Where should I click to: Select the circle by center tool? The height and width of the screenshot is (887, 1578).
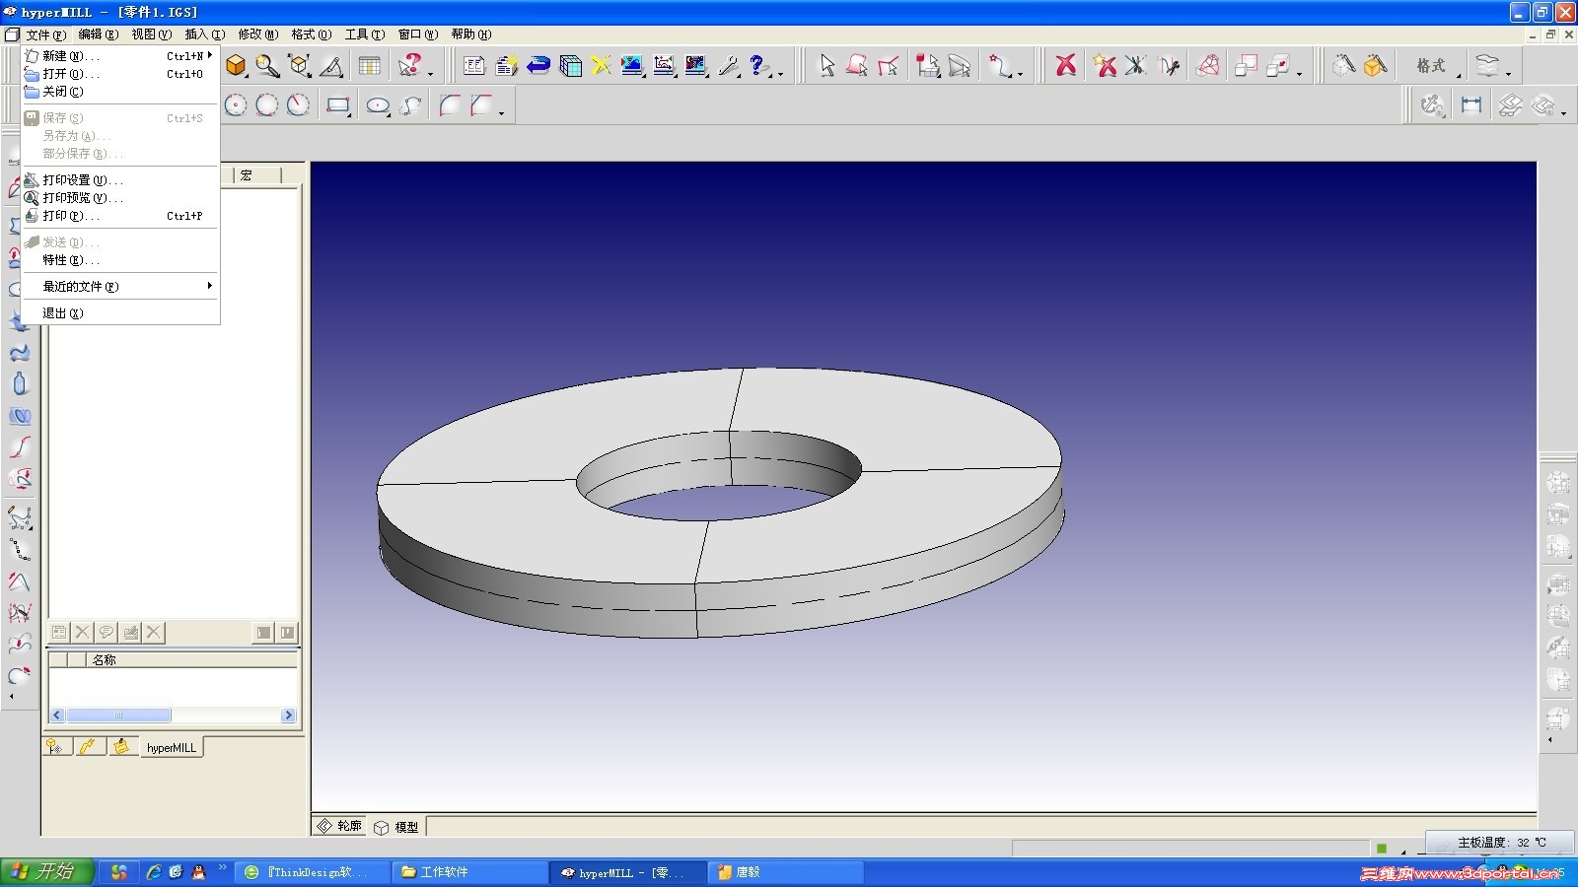click(236, 105)
